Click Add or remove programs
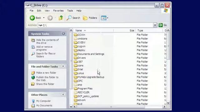The image size is (200, 112). point(44,48)
